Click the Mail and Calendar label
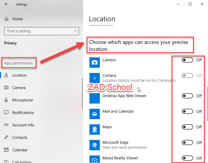This screenshot has height=163, width=208. pos(118,111)
